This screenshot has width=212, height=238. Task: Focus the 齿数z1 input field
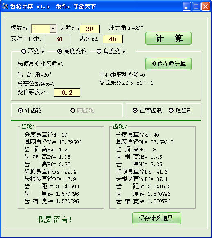pyautogui.click(x=90, y=29)
